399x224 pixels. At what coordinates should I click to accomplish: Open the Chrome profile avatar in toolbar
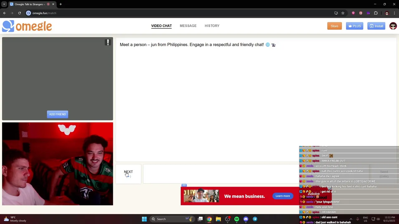pos(387,13)
